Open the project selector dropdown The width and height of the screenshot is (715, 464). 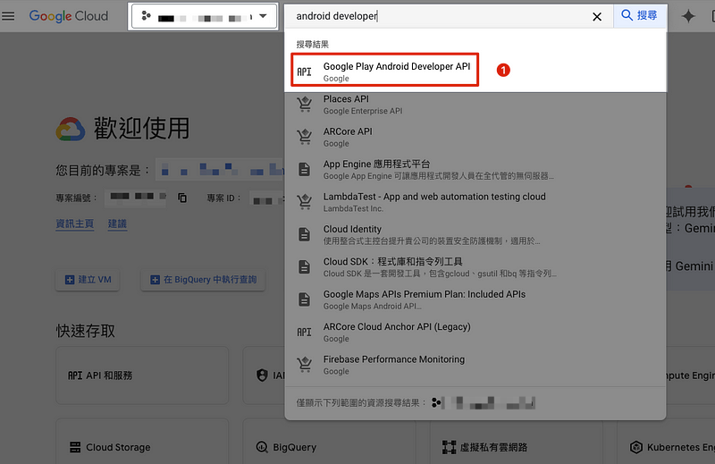point(204,17)
